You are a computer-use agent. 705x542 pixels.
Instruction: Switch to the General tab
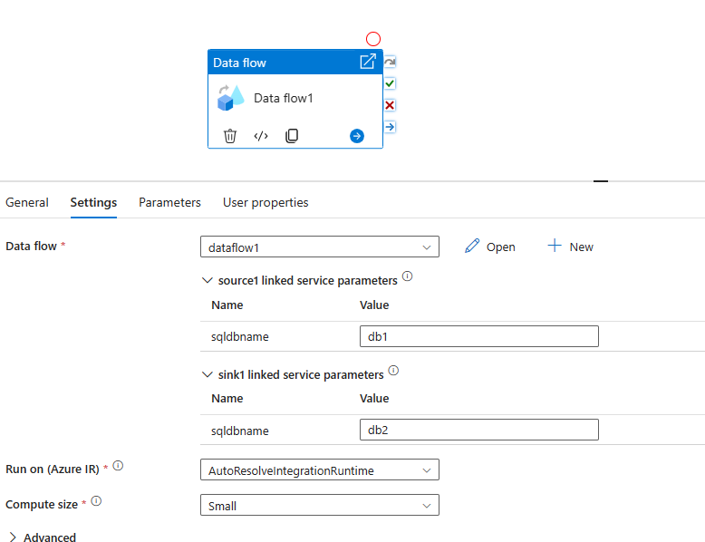click(x=27, y=202)
